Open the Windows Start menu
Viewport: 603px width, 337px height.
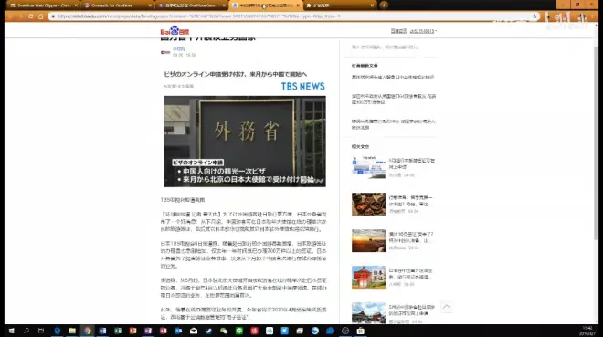click(x=11, y=331)
